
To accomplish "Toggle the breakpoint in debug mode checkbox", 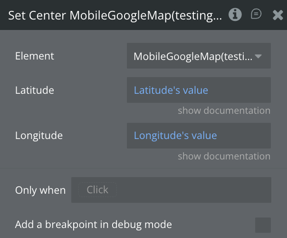I will coord(263,225).
